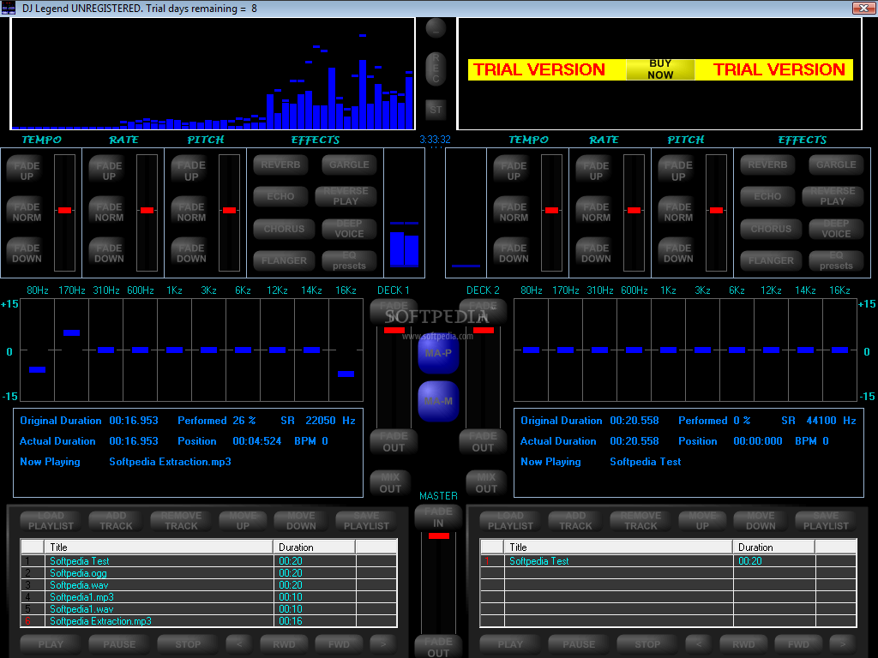Click Deck 1 Pitch Fade Norm
Viewport: 878px width, 658px height.
[191, 212]
